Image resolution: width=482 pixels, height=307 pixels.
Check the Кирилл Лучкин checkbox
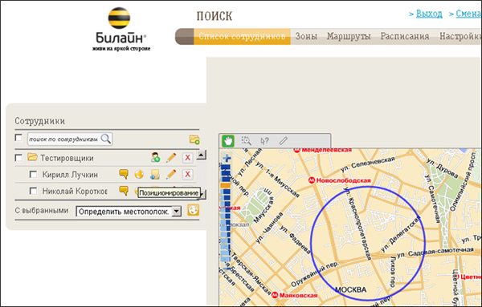coord(33,175)
